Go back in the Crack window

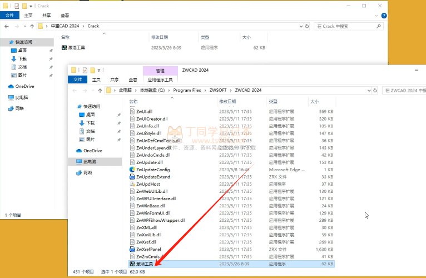(7, 26)
